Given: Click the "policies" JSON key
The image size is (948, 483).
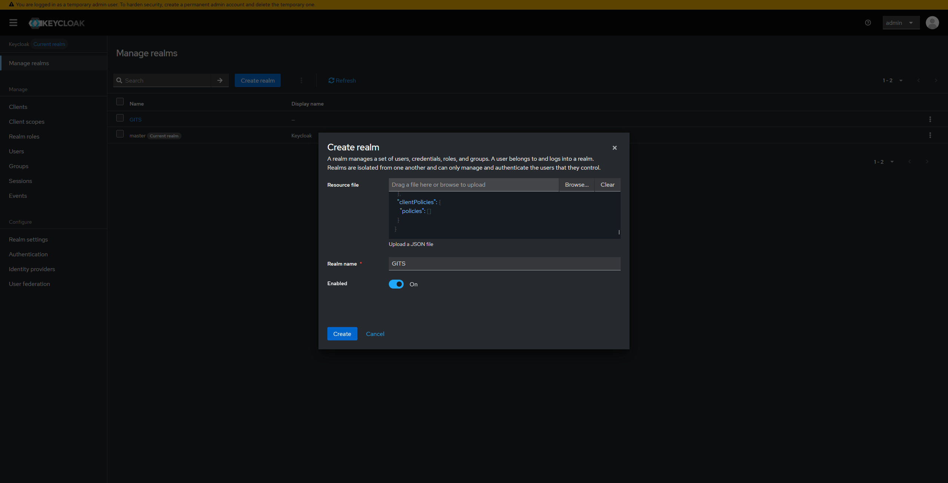Looking at the screenshot, I should tap(412, 211).
